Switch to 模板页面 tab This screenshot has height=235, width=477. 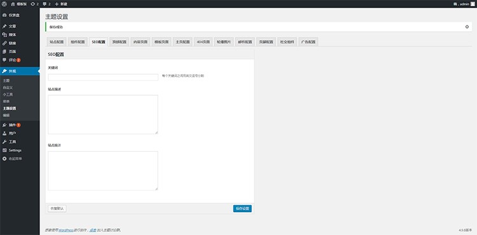(162, 42)
